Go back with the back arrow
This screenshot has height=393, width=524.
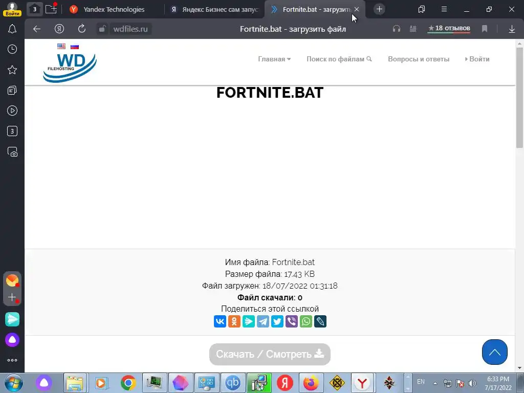[37, 29]
